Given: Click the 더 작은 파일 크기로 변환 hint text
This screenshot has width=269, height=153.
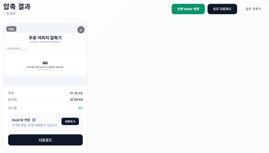Looking at the screenshot, I should 34,125.
